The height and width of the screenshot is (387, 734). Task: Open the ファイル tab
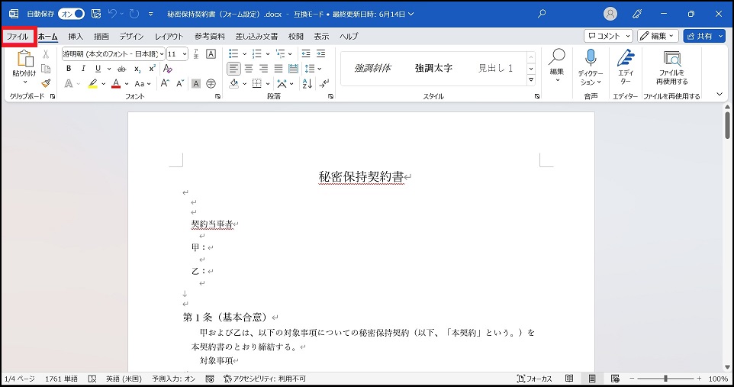point(18,37)
